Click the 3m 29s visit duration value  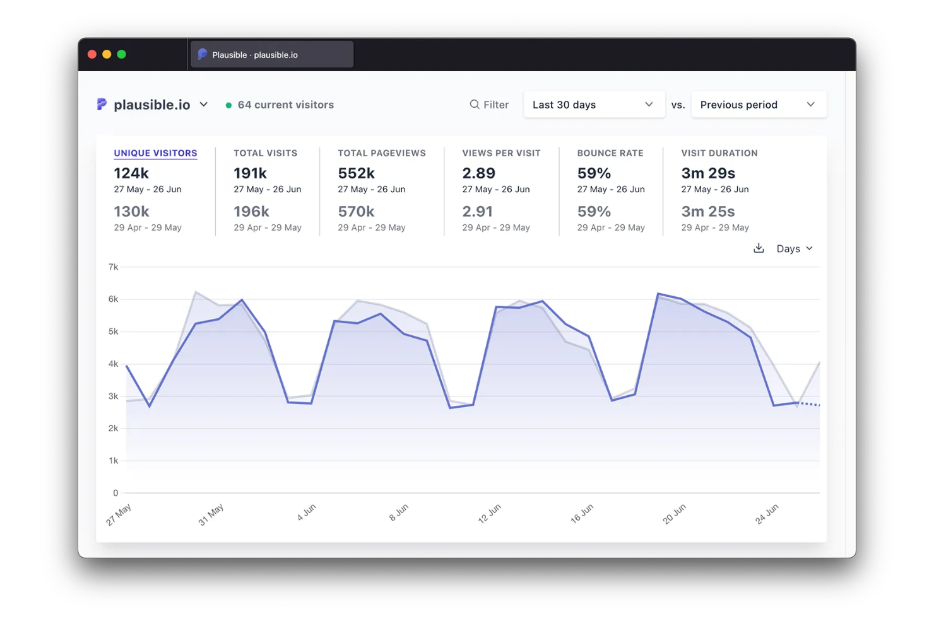[x=708, y=173]
